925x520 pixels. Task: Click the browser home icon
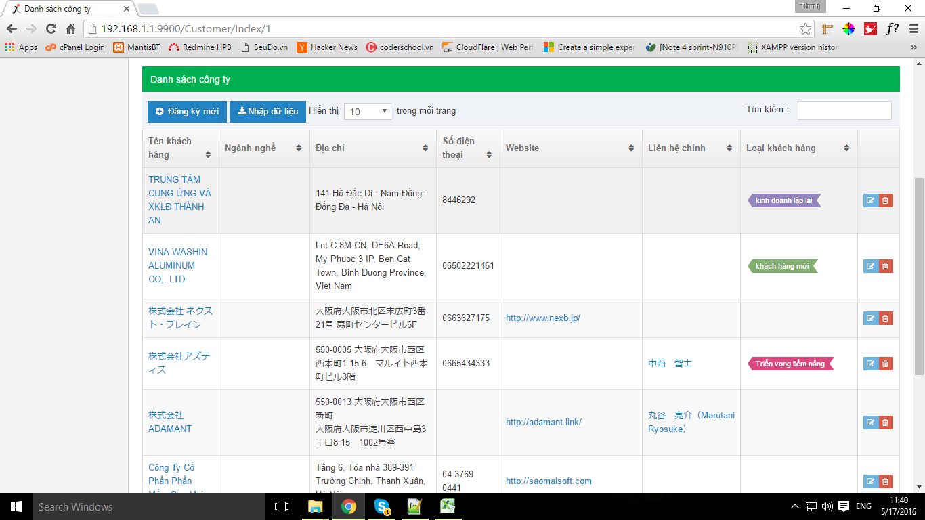click(x=70, y=29)
